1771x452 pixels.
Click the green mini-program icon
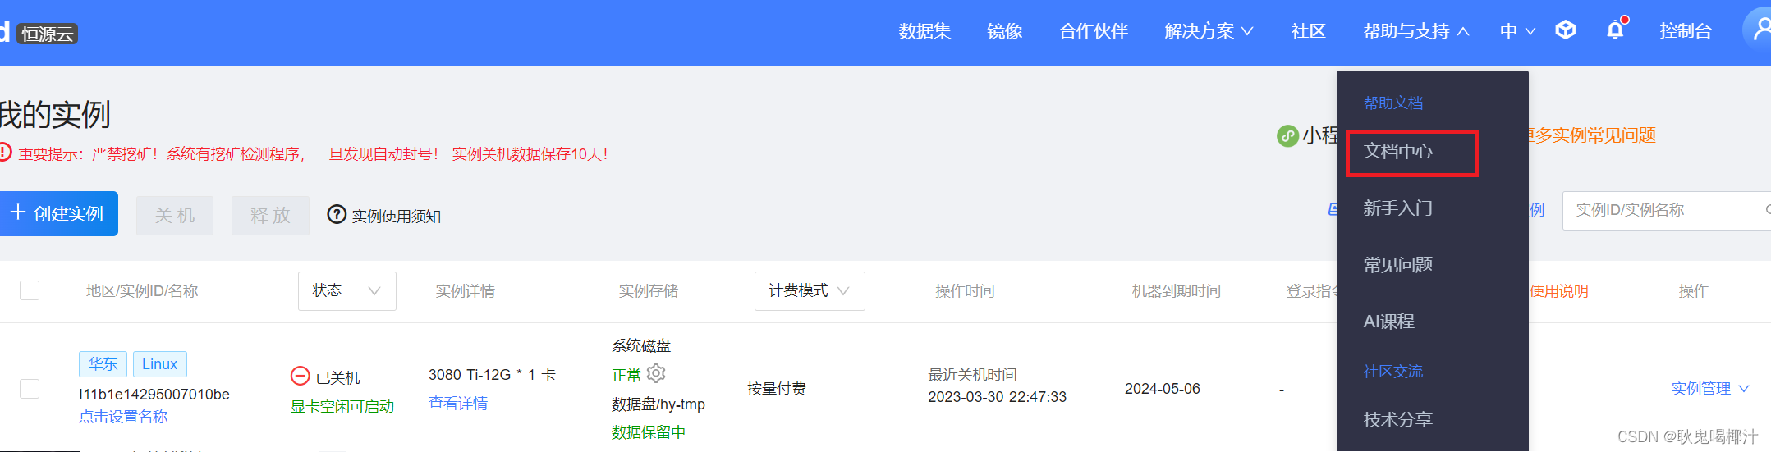pyautogui.click(x=1287, y=136)
